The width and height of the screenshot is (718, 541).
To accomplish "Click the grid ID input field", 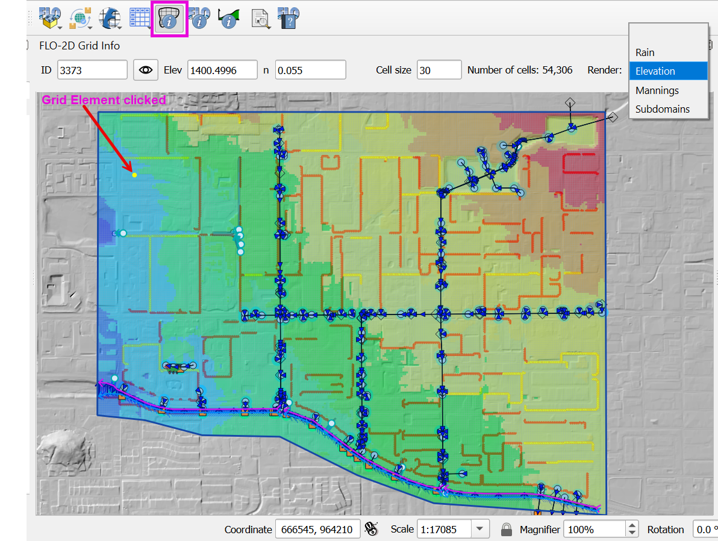I will [92, 70].
